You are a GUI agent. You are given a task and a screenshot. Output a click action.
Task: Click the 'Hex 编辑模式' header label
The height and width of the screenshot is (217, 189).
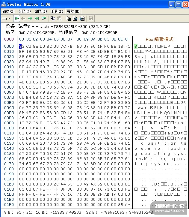(x=159, y=39)
